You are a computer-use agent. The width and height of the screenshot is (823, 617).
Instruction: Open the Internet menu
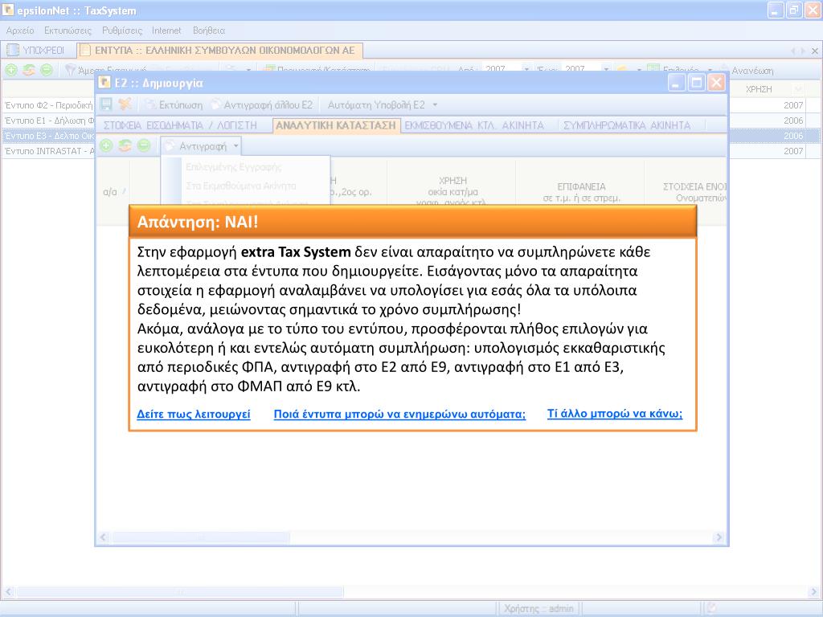[x=166, y=31]
